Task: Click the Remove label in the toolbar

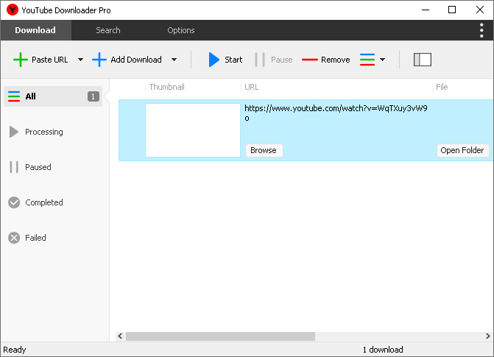Action: tap(336, 60)
